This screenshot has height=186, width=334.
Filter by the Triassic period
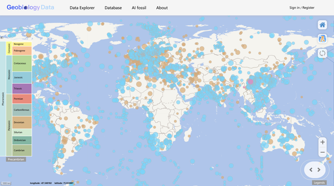[22, 88]
